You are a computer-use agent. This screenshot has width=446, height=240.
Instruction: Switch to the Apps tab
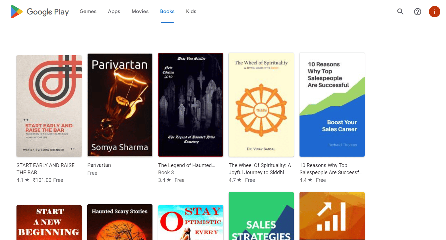click(x=114, y=11)
